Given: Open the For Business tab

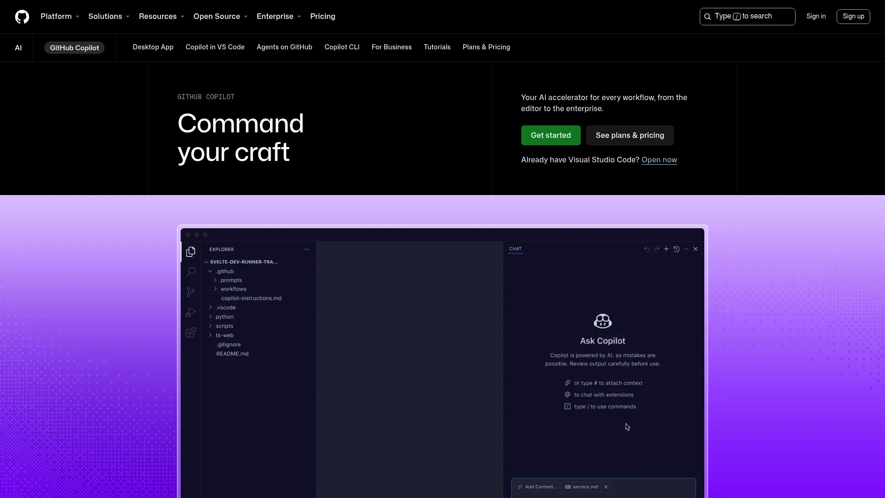Looking at the screenshot, I should [391, 47].
